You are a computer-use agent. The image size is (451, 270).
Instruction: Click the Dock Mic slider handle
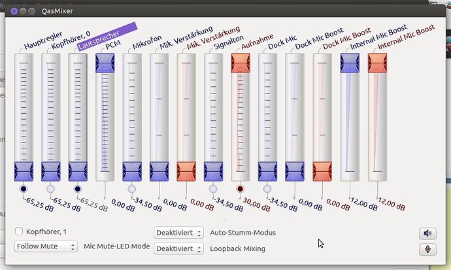(x=267, y=171)
